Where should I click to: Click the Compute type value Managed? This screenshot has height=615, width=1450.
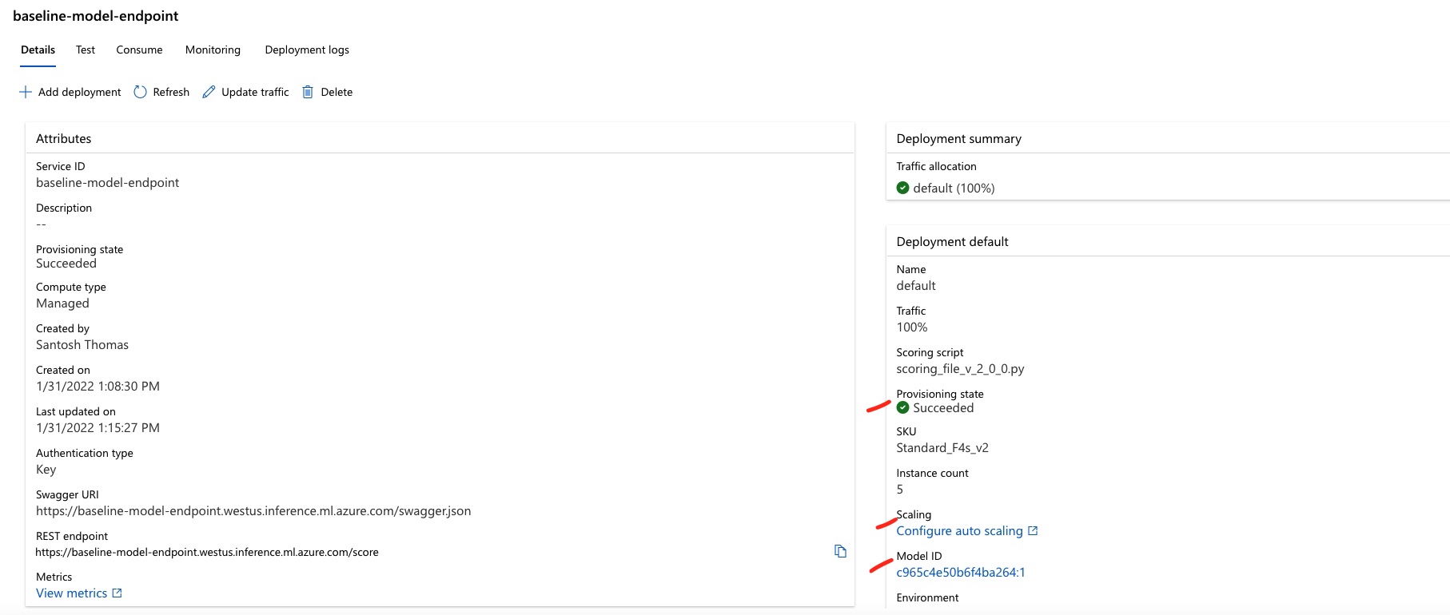click(x=62, y=303)
